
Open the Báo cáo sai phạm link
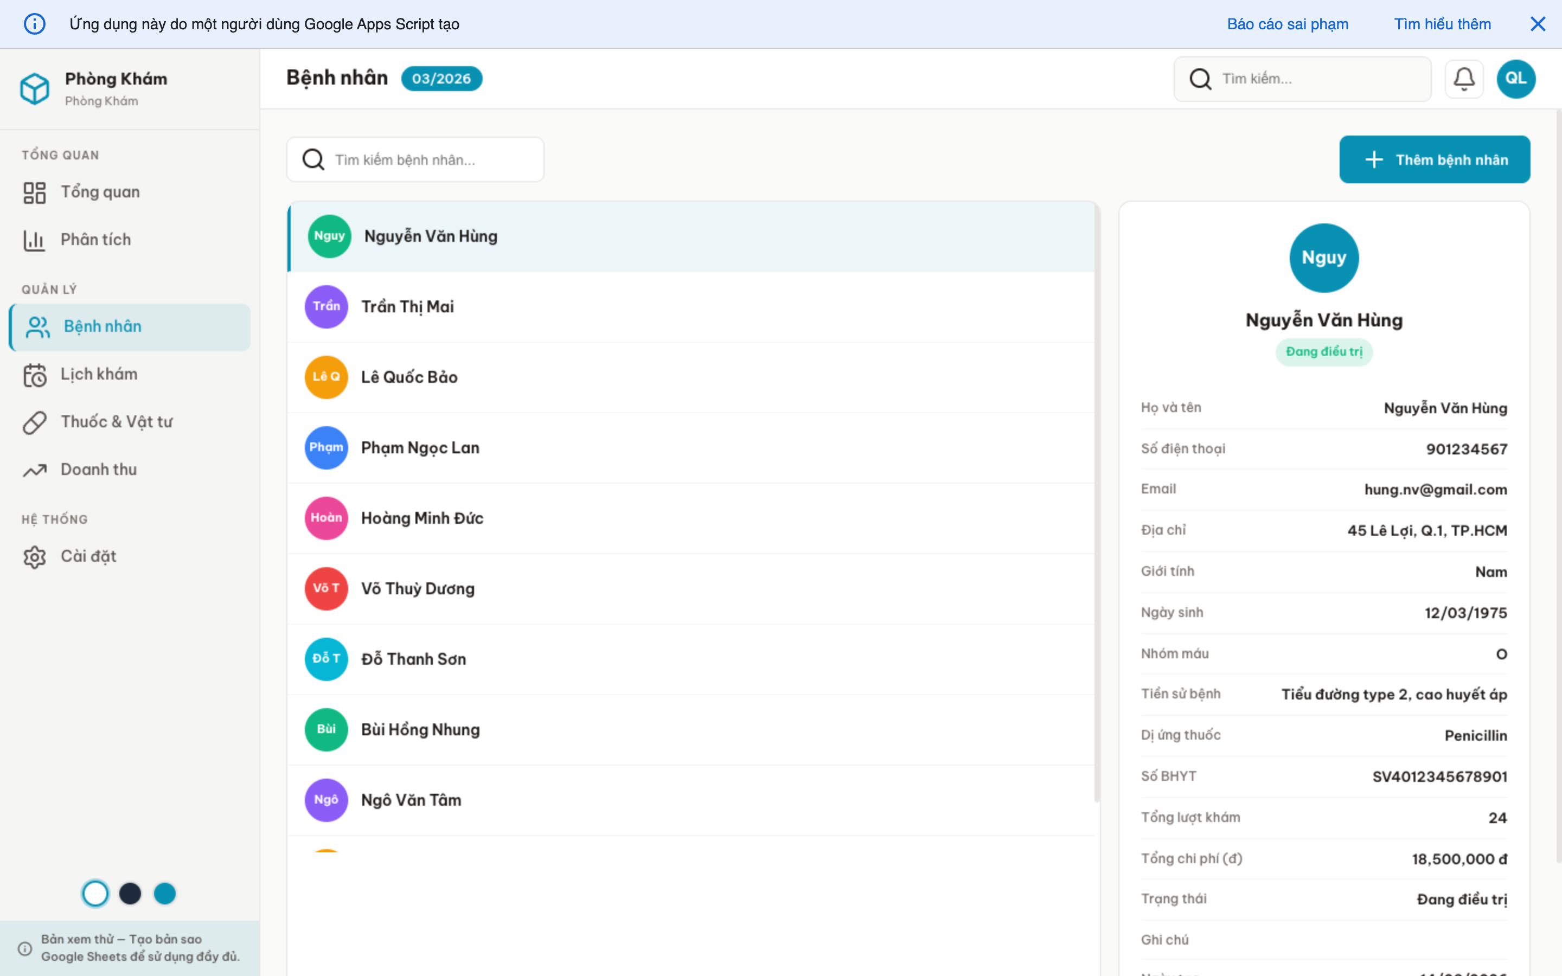[x=1287, y=24]
